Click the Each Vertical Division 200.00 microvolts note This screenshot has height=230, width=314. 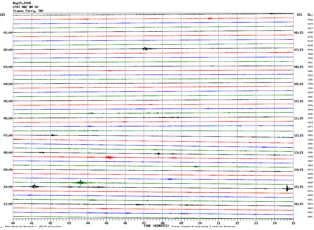[33, 227]
